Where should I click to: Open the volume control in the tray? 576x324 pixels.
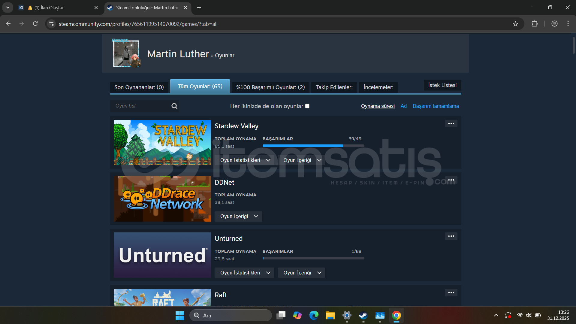coord(529,316)
